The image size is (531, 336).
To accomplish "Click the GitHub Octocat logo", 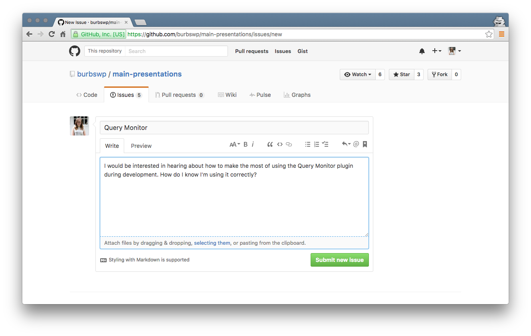I will (75, 51).
